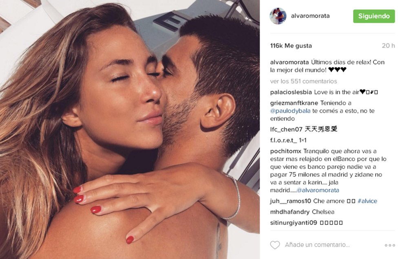The image size is (398, 259).
Task: Open the alvaromorata profile avatar
Action: tap(278, 16)
